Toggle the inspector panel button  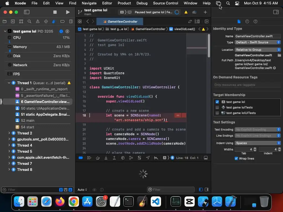click(x=276, y=12)
